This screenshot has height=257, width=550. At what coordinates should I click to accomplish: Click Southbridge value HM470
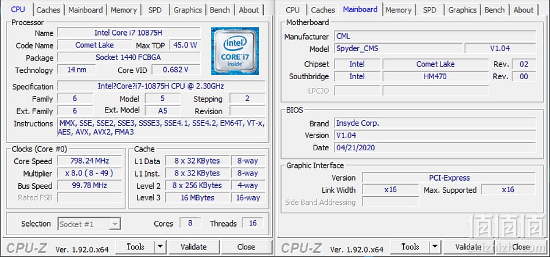click(x=435, y=76)
